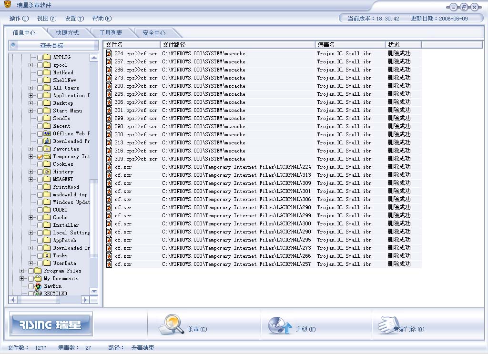Expand the MSAGENT tree node

pos(30,179)
